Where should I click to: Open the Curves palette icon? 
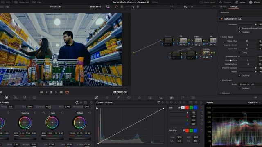pos(97,98)
